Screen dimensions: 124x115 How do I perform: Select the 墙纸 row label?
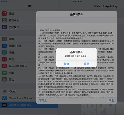[x=11, y=53]
